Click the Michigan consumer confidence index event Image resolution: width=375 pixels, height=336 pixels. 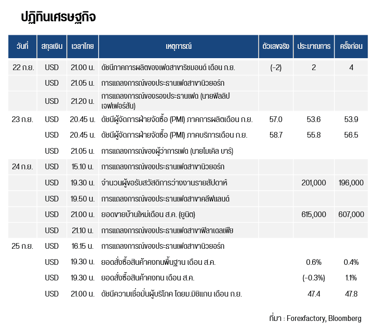click(x=171, y=294)
